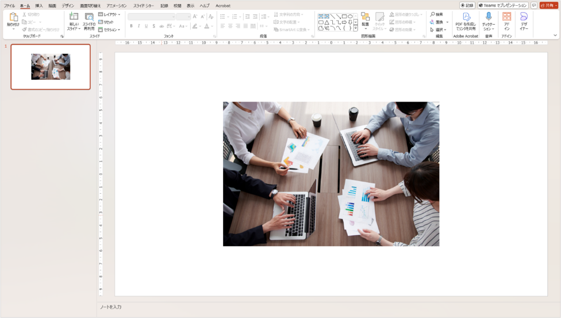
Task: Click the Record (記録) button at top right
Action: pyautogui.click(x=467, y=5)
